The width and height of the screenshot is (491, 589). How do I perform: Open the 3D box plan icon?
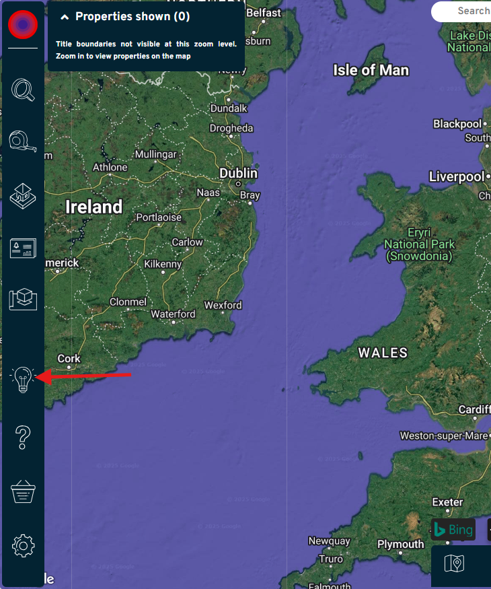[x=23, y=299]
